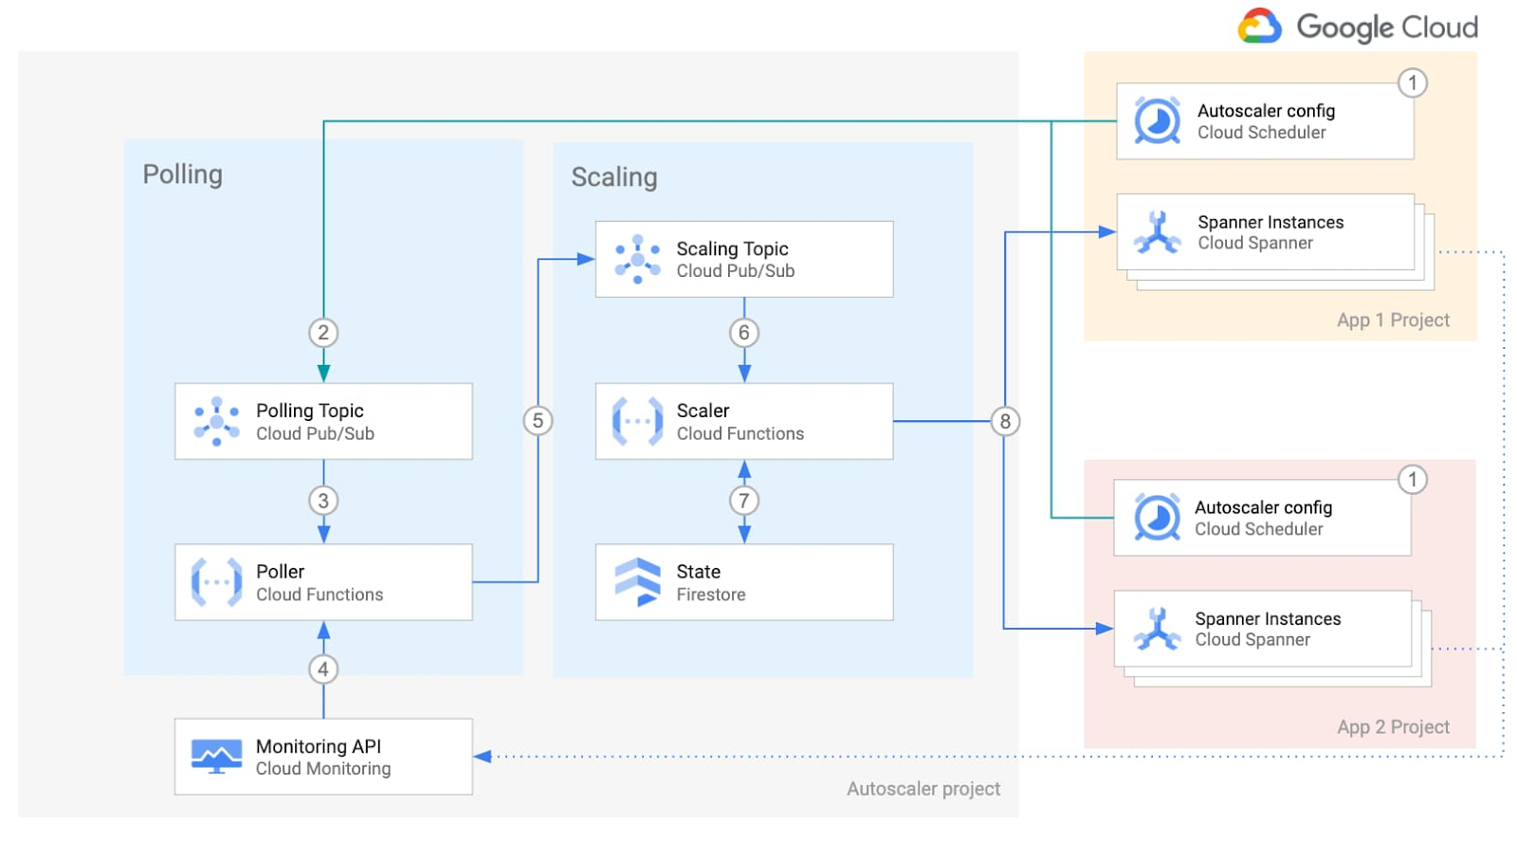Click the "Monitoring API" label
This screenshot has width=1517, height=842.
coord(319,746)
